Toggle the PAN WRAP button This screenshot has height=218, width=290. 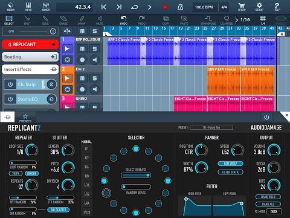230,163
